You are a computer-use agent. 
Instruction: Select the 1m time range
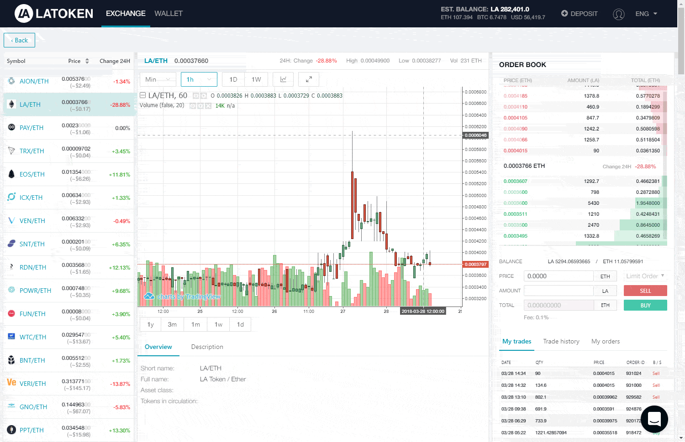195,325
